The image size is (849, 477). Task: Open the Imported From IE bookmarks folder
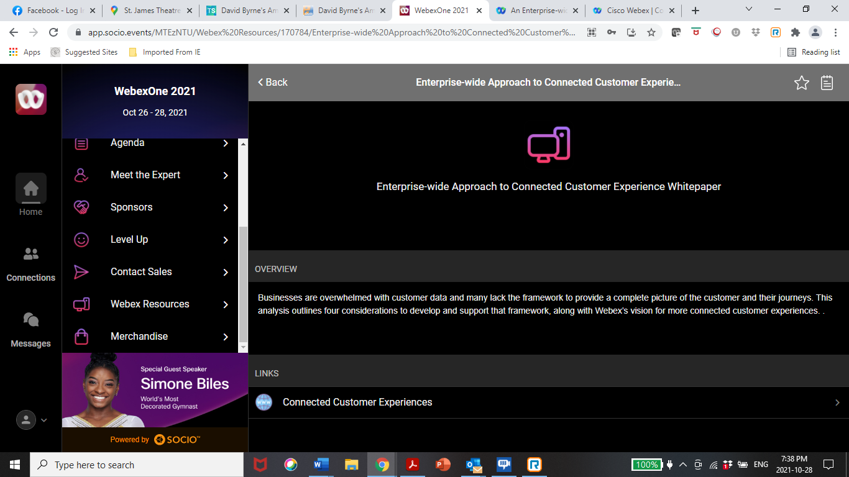(165, 52)
